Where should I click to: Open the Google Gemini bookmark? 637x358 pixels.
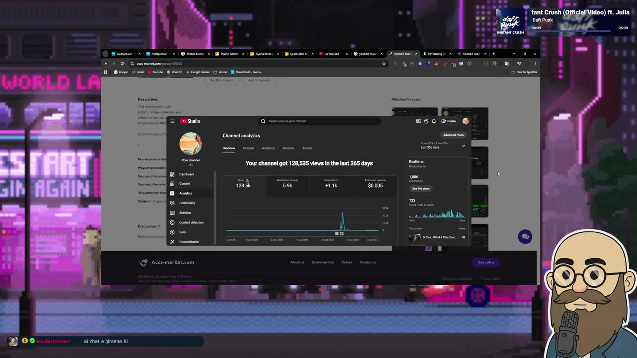tap(198, 72)
